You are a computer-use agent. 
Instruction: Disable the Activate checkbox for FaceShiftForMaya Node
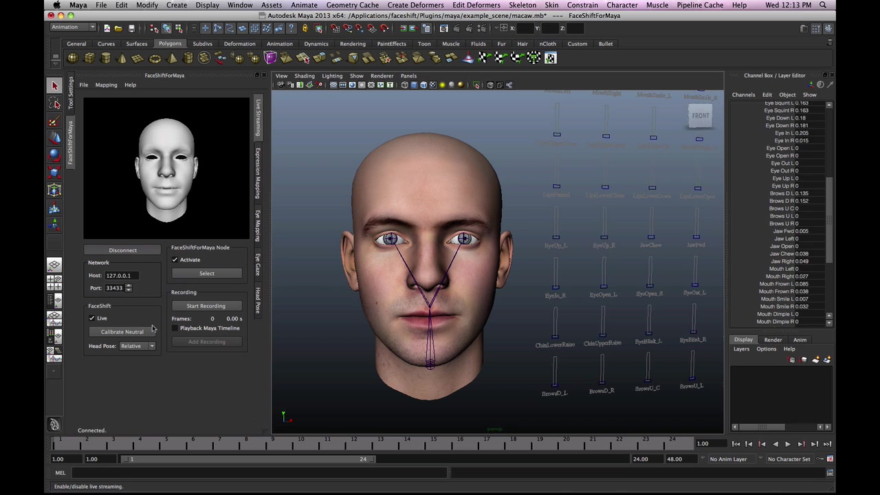click(175, 259)
